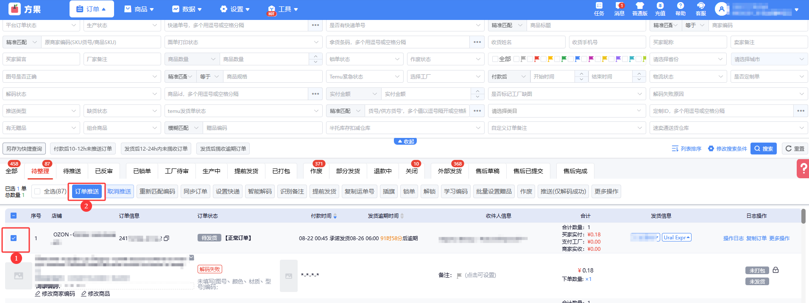Click the gray flag icon beside 备注
The image size is (809, 303).
click(x=459, y=275)
